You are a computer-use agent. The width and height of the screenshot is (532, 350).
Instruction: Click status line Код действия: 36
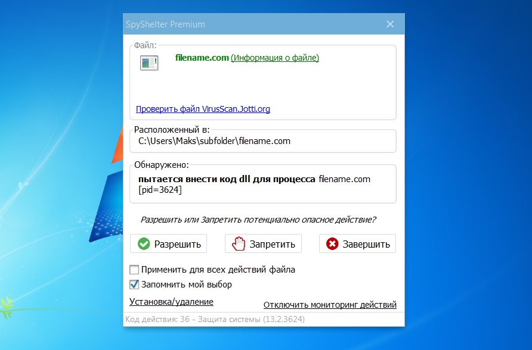coord(215,319)
